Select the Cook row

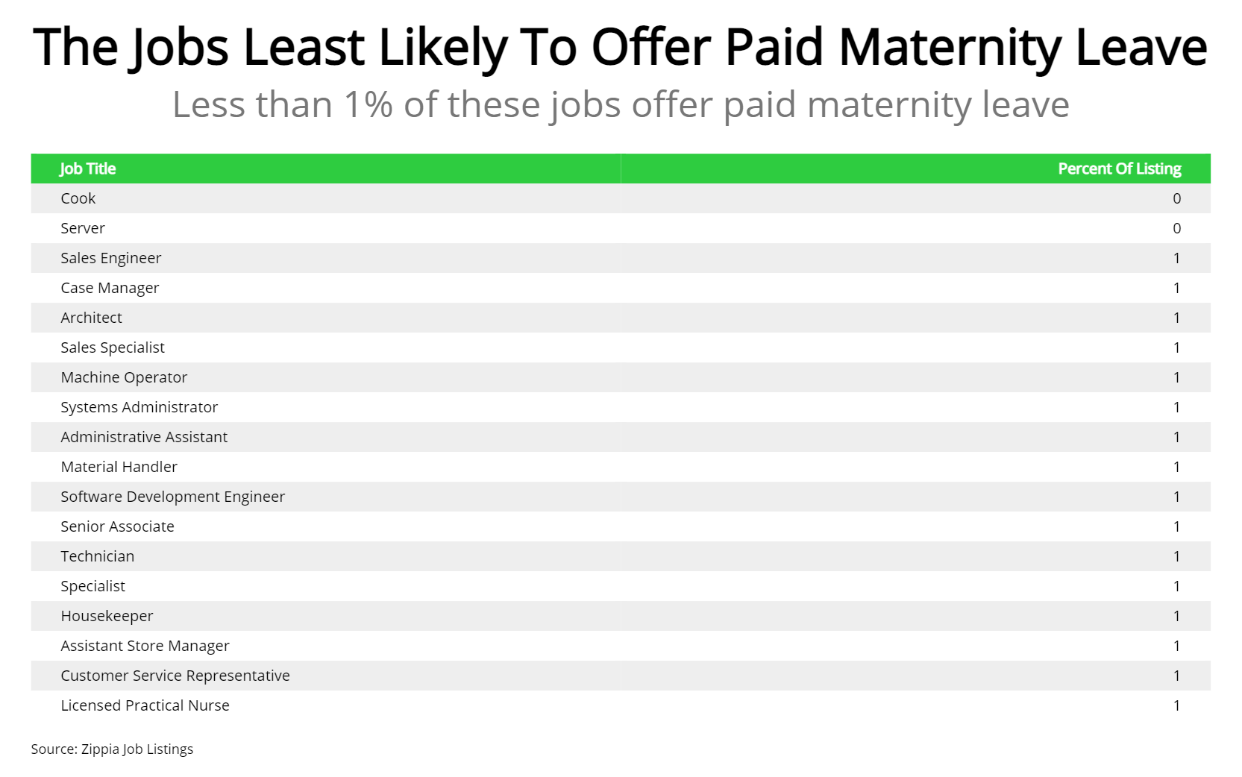[x=78, y=198]
